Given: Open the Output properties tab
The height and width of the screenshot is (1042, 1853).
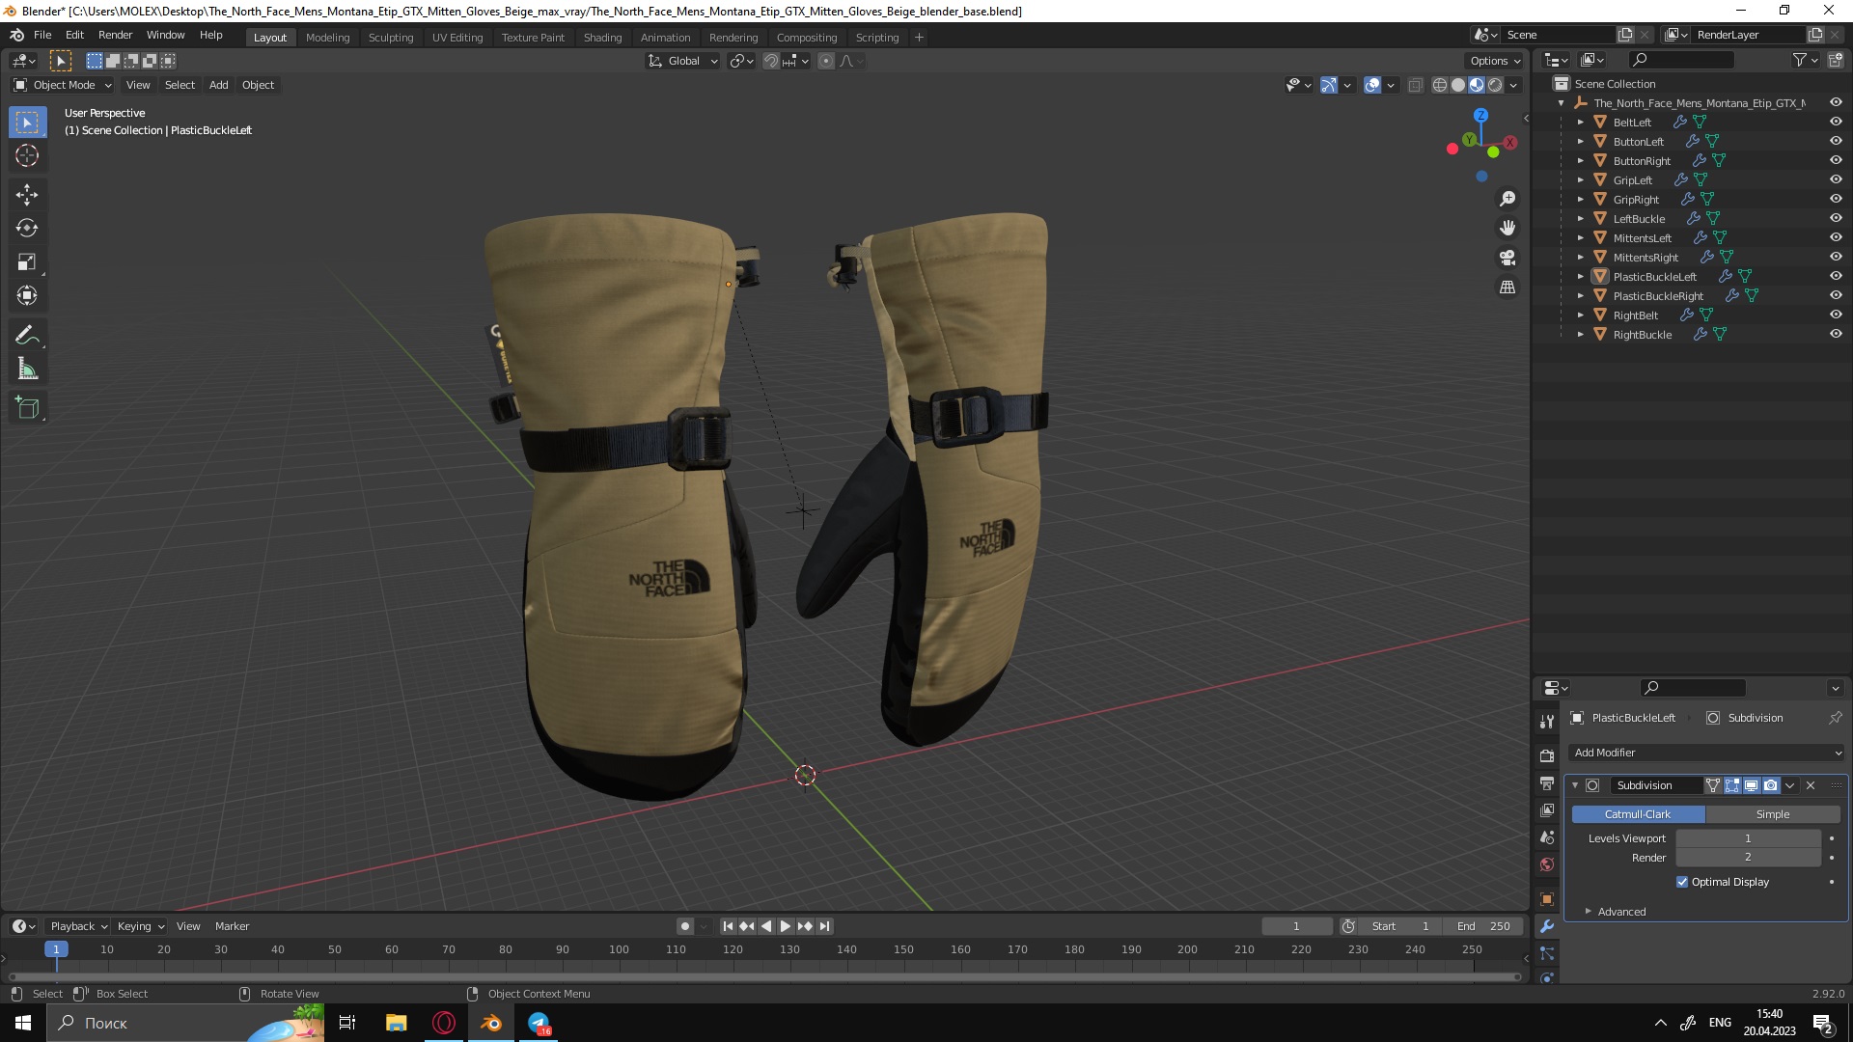Looking at the screenshot, I should [1547, 783].
